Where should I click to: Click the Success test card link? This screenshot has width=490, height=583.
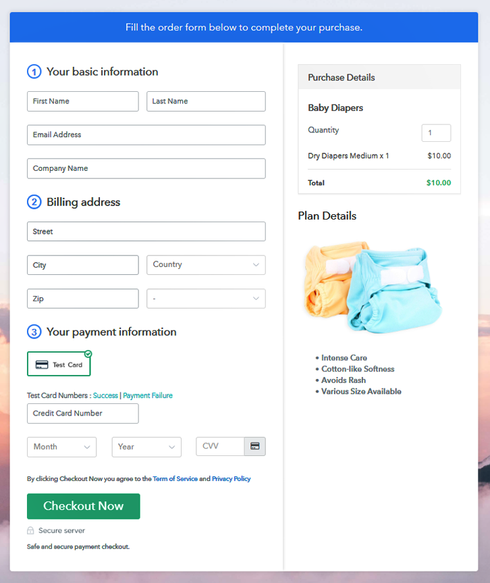coord(105,396)
